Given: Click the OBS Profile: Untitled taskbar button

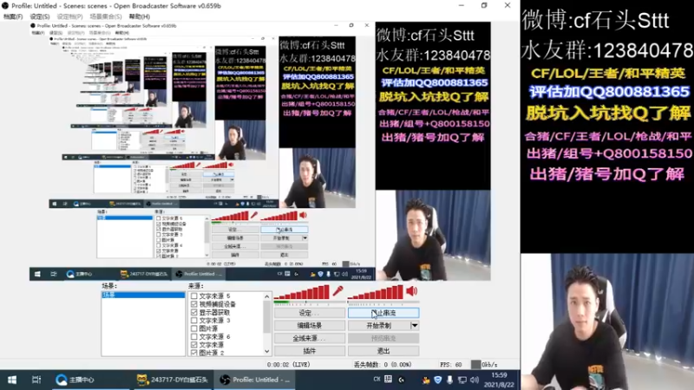Looking at the screenshot, I should [256, 380].
